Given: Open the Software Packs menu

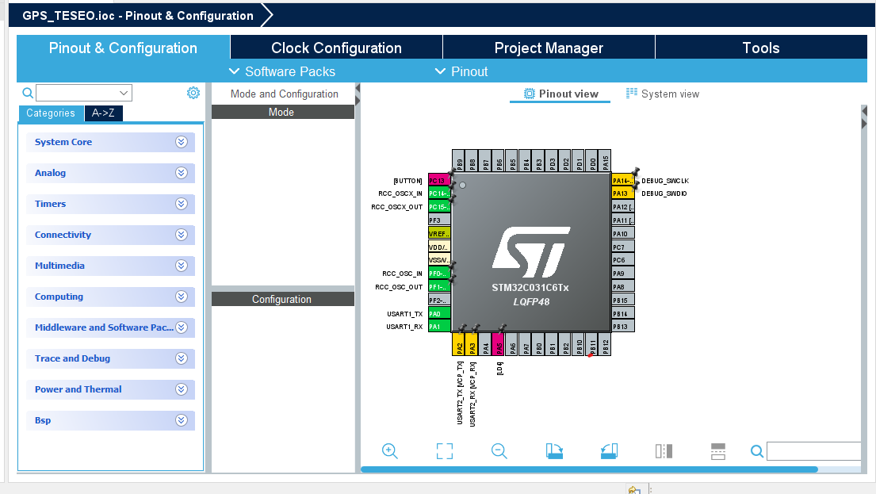Looking at the screenshot, I should pyautogui.click(x=282, y=71).
